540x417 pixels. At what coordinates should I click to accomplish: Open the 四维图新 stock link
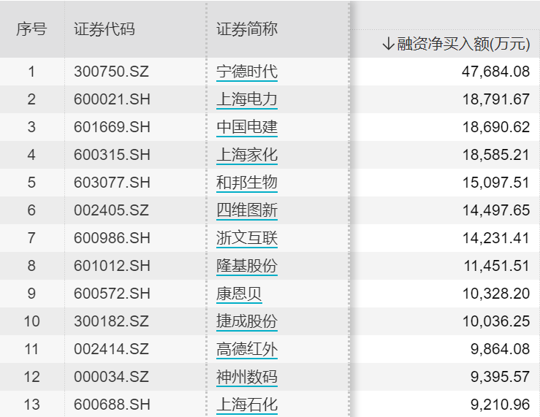(247, 210)
